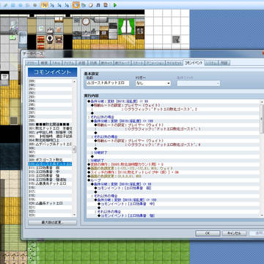Select the pencil drawing tool
Screen dimensions: 264x264
pos(5,5)
